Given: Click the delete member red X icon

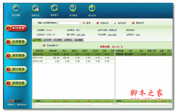Looking at the screenshot, I should pos(133,23).
